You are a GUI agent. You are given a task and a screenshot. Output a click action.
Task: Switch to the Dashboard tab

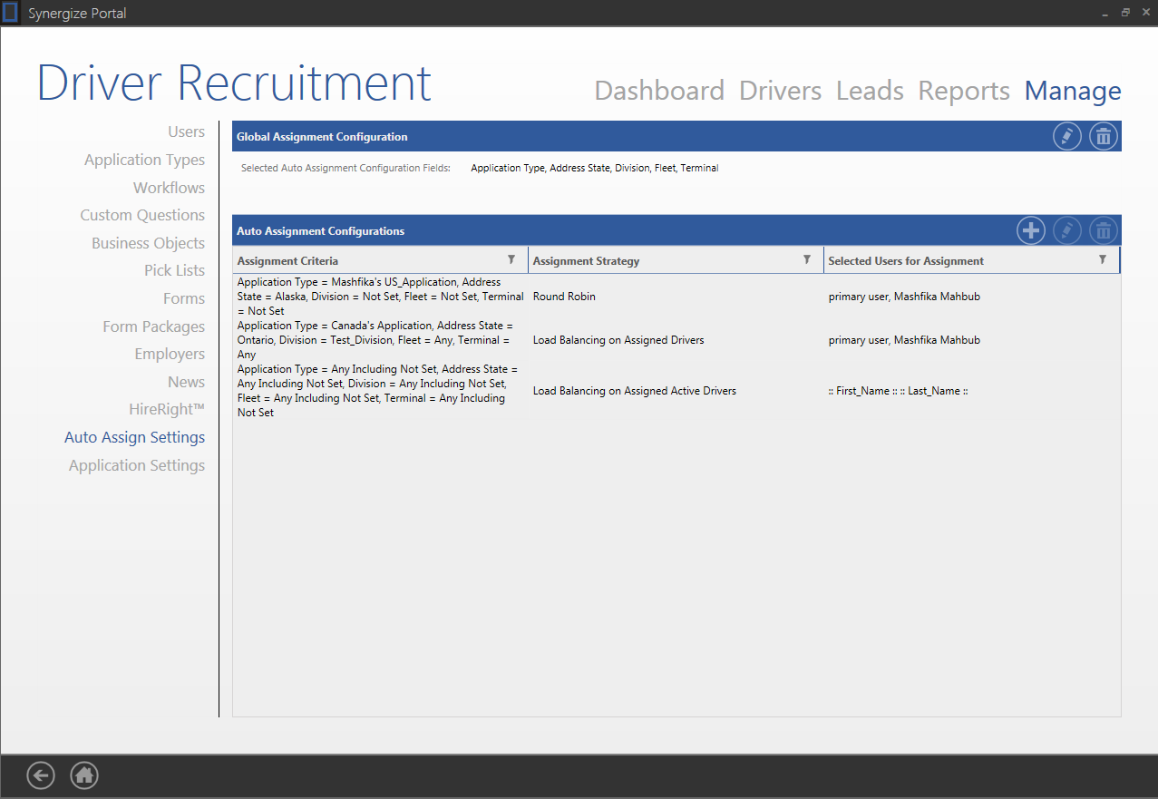pos(658,91)
